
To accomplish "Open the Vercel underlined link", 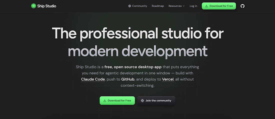I will pos(168,79).
